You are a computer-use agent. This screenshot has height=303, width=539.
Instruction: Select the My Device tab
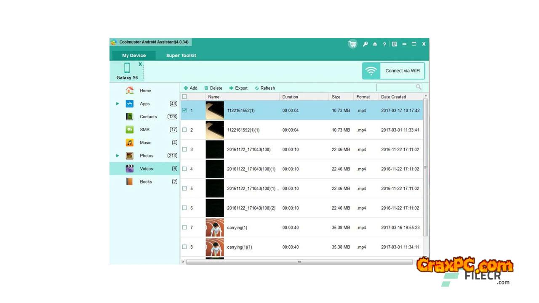134,56
